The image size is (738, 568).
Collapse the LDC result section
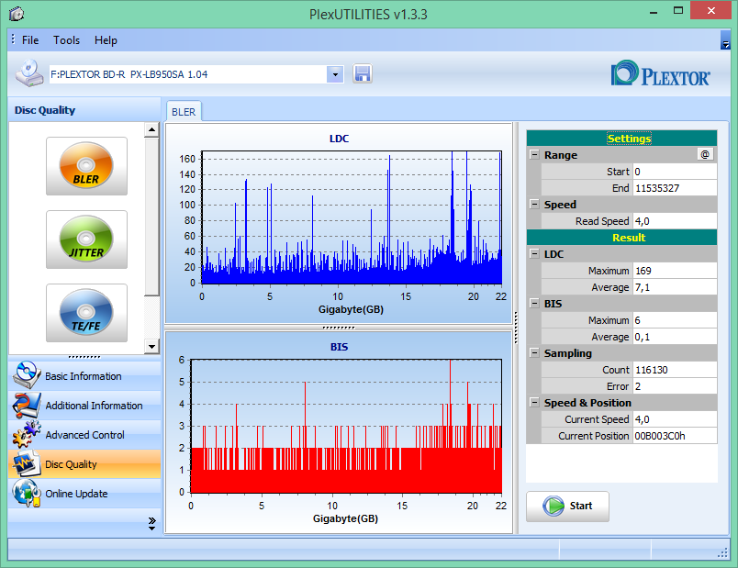tap(534, 253)
